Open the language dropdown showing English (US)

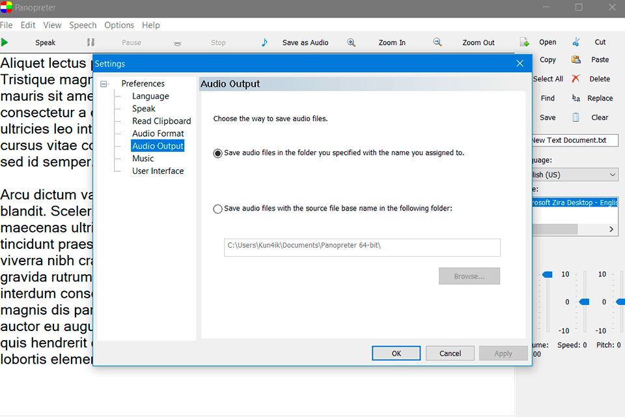point(575,175)
